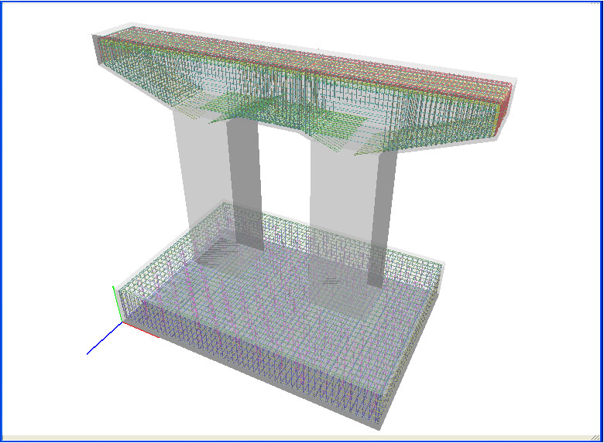The height and width of the screenshot is (443, 604).
Task: Select the dark gray left column of the pier
Action: click(245, 184)
